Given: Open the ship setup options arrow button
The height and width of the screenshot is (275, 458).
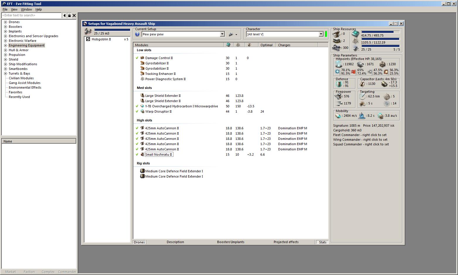Looking at the screenshot, I should click(x=236, y=35).
